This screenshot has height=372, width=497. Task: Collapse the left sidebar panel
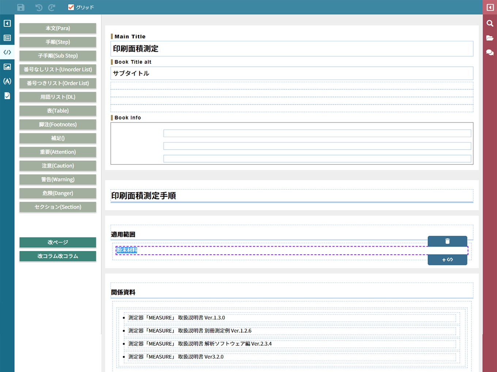pos(7,23)
